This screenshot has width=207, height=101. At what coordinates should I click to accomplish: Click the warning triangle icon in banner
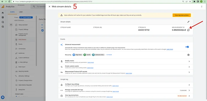[x=62, y=15]
